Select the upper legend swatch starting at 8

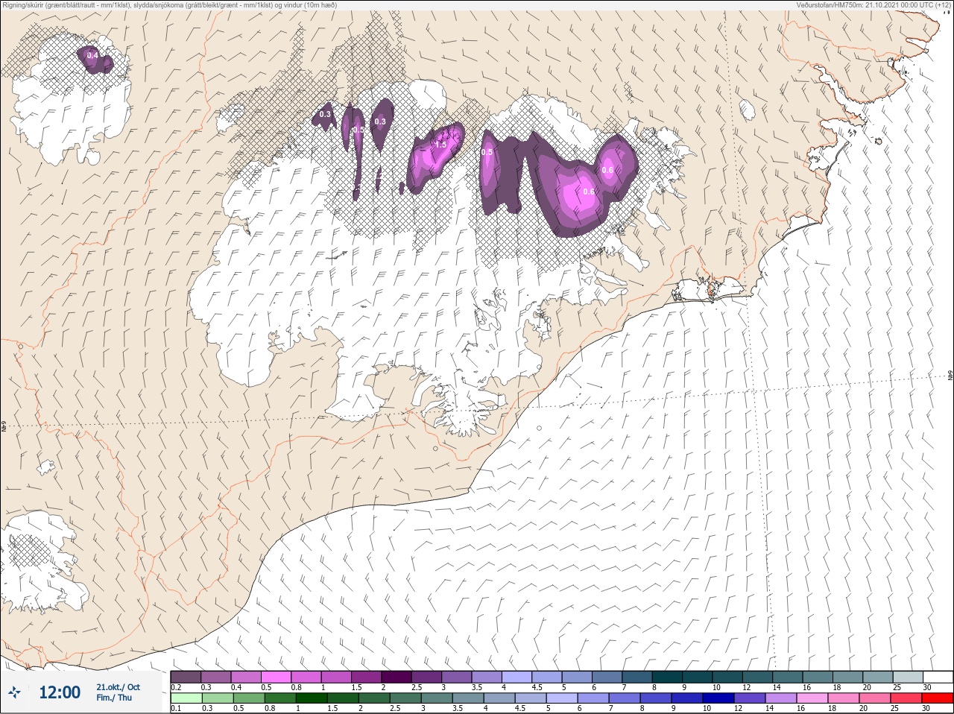tap(668, 677)
